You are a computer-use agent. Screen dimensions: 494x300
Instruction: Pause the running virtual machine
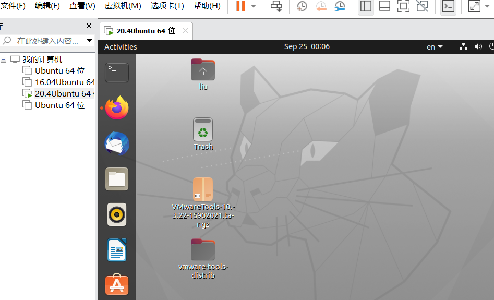[x=240, y=6]
